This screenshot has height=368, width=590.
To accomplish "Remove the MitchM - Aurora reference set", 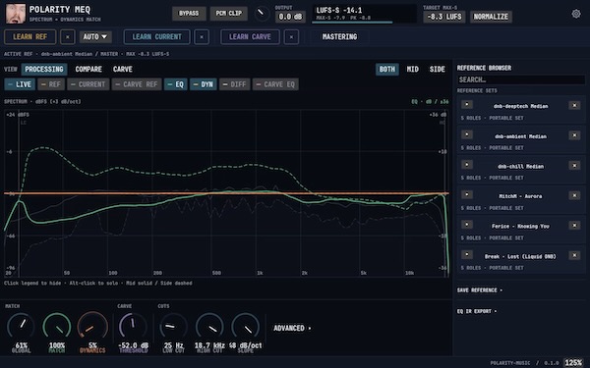I will click(x=574, y=195).
